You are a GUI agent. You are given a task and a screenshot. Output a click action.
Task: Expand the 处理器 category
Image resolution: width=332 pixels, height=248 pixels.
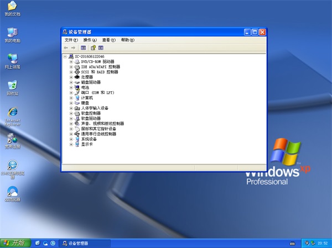[71, 77]
